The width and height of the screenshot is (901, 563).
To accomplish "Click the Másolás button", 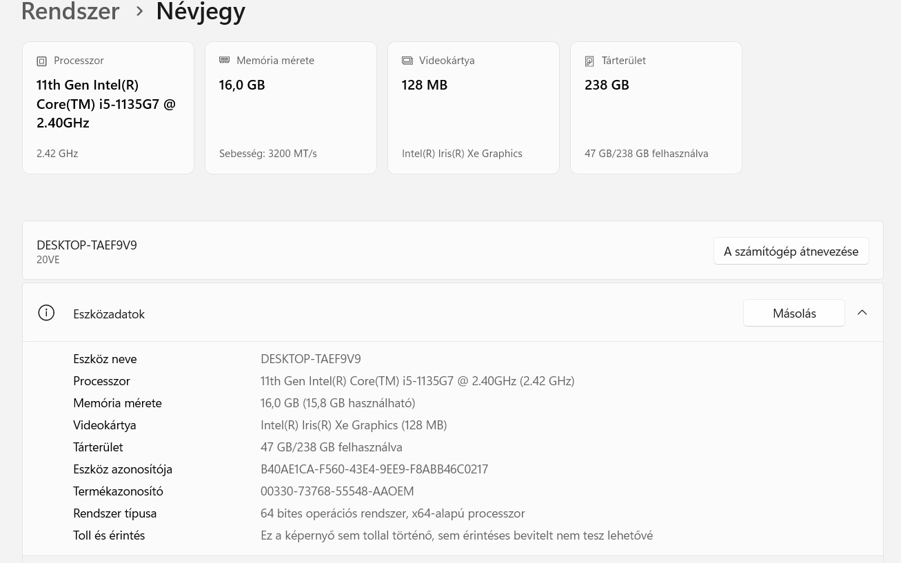I will (793, 313).
